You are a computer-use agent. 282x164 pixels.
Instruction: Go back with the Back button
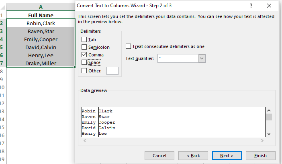coord(190,155)
